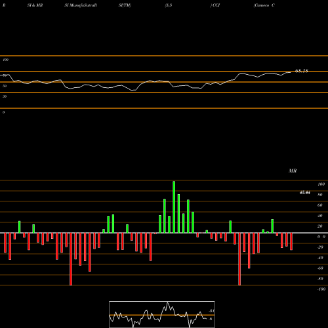
Task: Click the -31 value in mini chart
Action: [x=211, y=311]
